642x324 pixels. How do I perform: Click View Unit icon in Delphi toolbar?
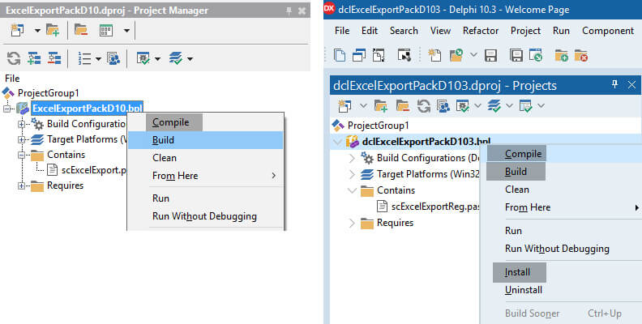click(340, 55)
